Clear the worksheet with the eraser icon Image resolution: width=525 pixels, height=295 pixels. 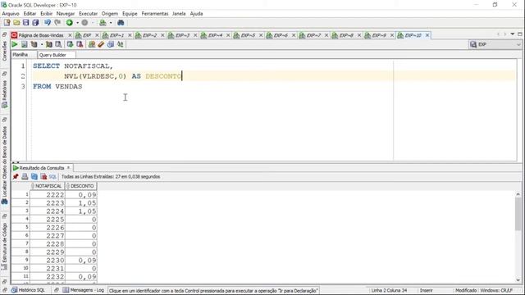(101, 44)
